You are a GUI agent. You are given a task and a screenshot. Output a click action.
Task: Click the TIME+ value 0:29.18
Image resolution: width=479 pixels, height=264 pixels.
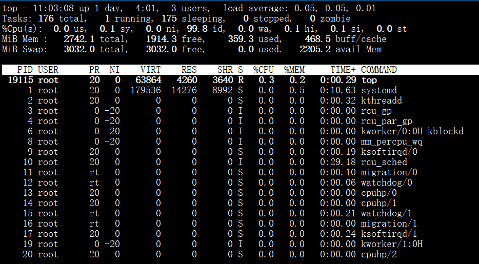pos(338,163)
